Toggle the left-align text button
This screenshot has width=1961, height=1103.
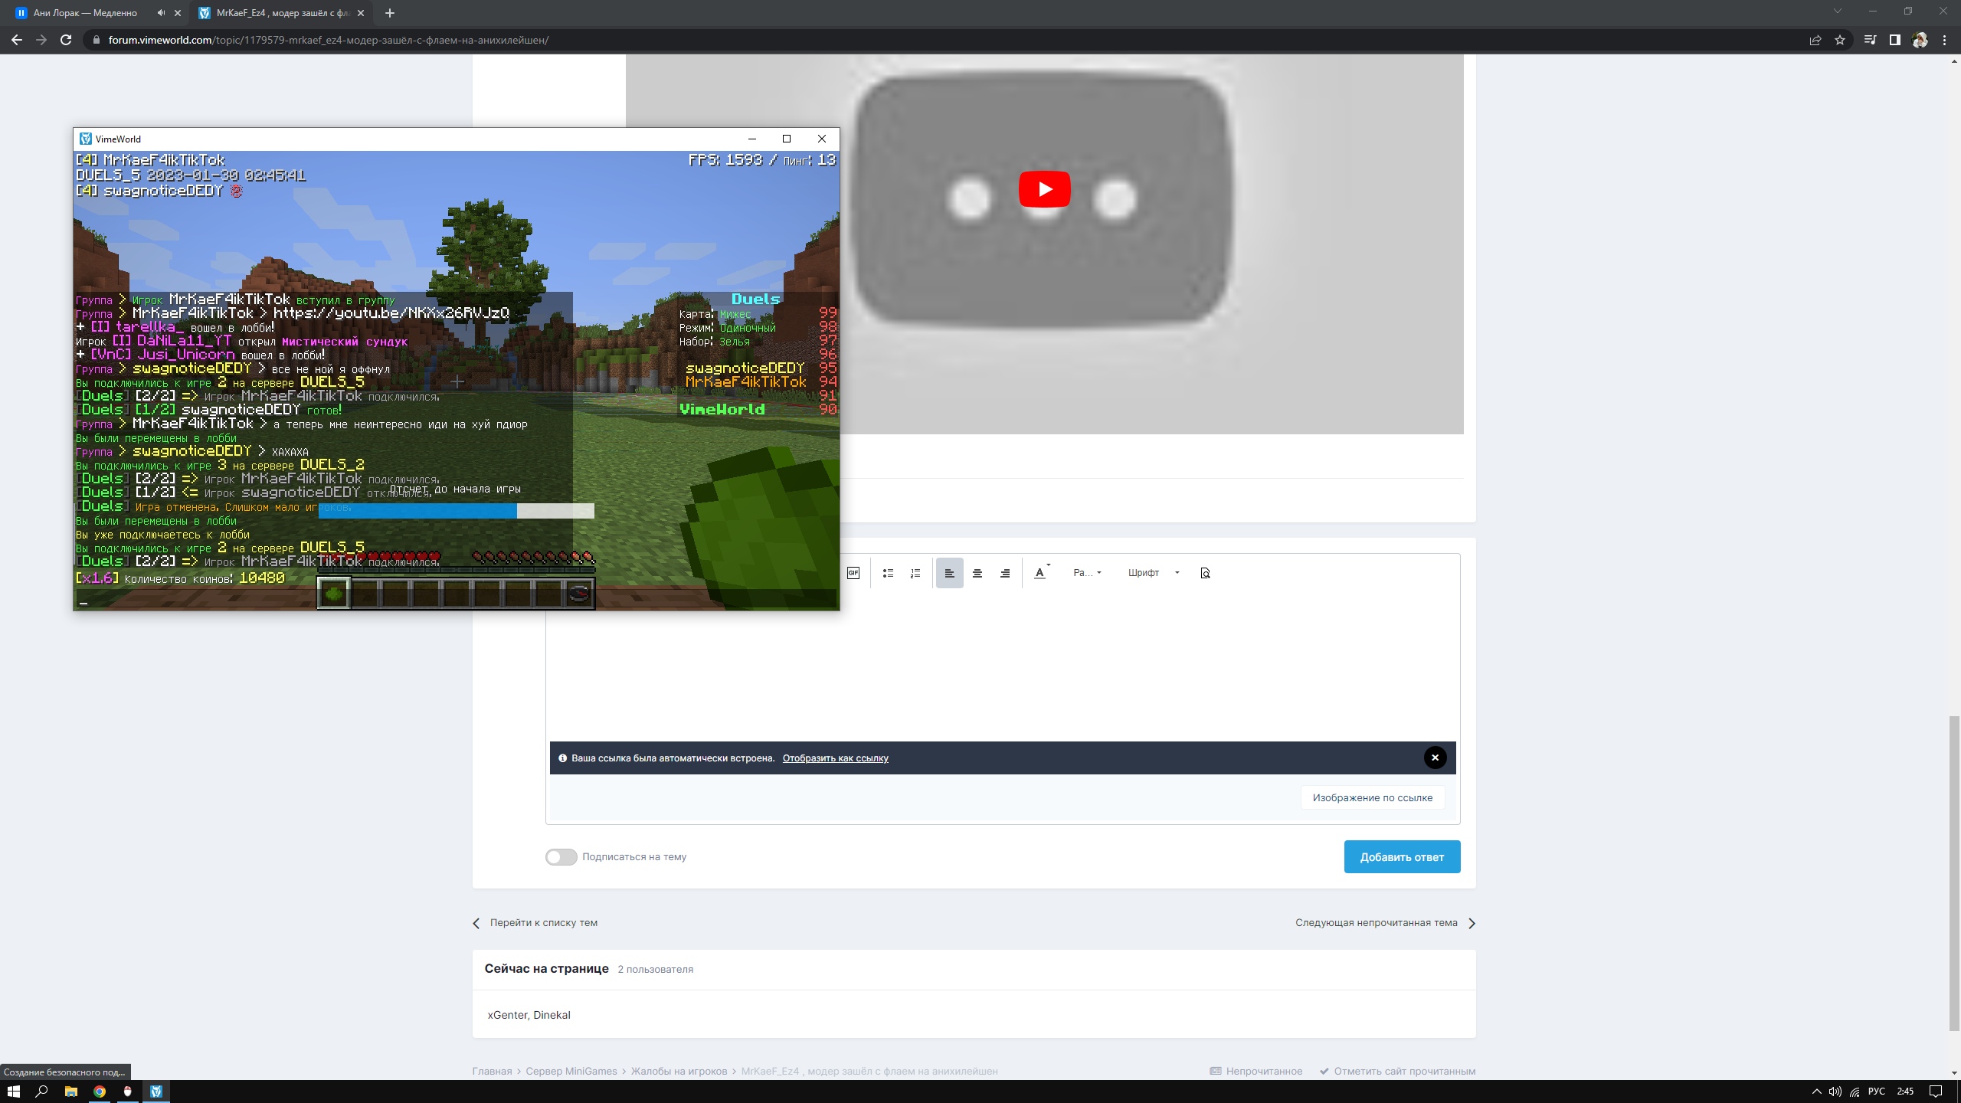coord(949,573)
